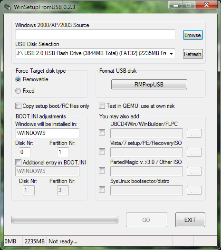Click browse button for SysLinux bootsector/distro
This screenshot has width=221, height=250.
(194, 191)
